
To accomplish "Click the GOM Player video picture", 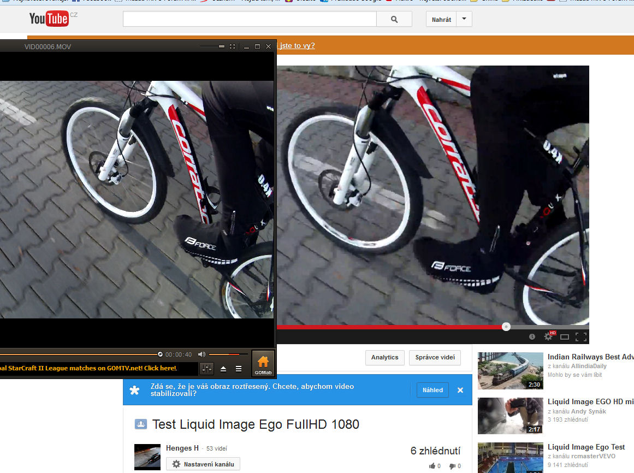I will (x=137, y=200).
